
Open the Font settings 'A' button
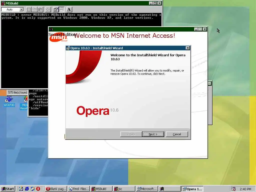tap(69, 9)
